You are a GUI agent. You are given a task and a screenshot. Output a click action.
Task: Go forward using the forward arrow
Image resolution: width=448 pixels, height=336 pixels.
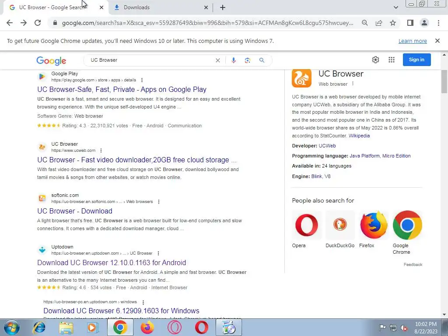click(x=24, y=23)
